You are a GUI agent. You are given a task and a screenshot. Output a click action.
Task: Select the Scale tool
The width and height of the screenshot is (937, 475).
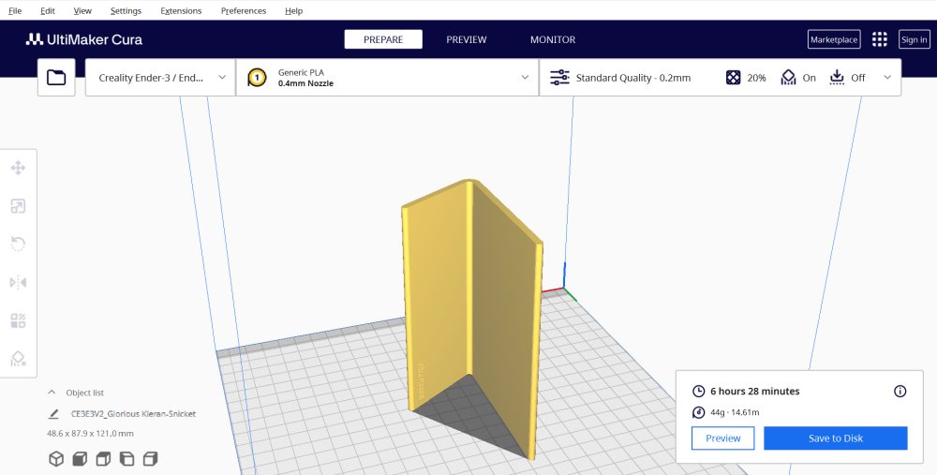(18, 206)
